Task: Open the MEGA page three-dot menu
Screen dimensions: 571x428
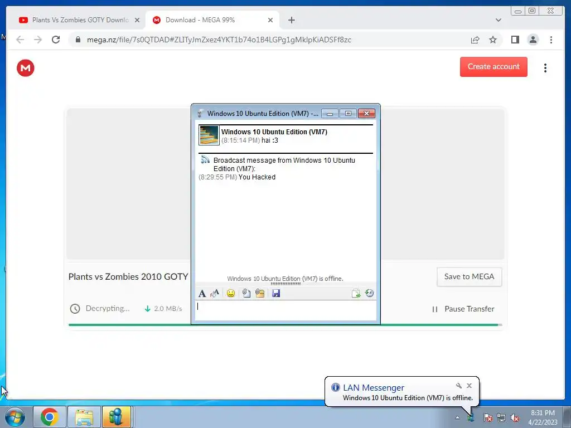Action: pyautogui.click(x=545, y=68)
